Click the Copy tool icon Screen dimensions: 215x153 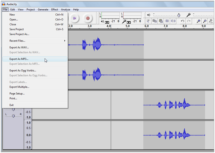[154, 21]
